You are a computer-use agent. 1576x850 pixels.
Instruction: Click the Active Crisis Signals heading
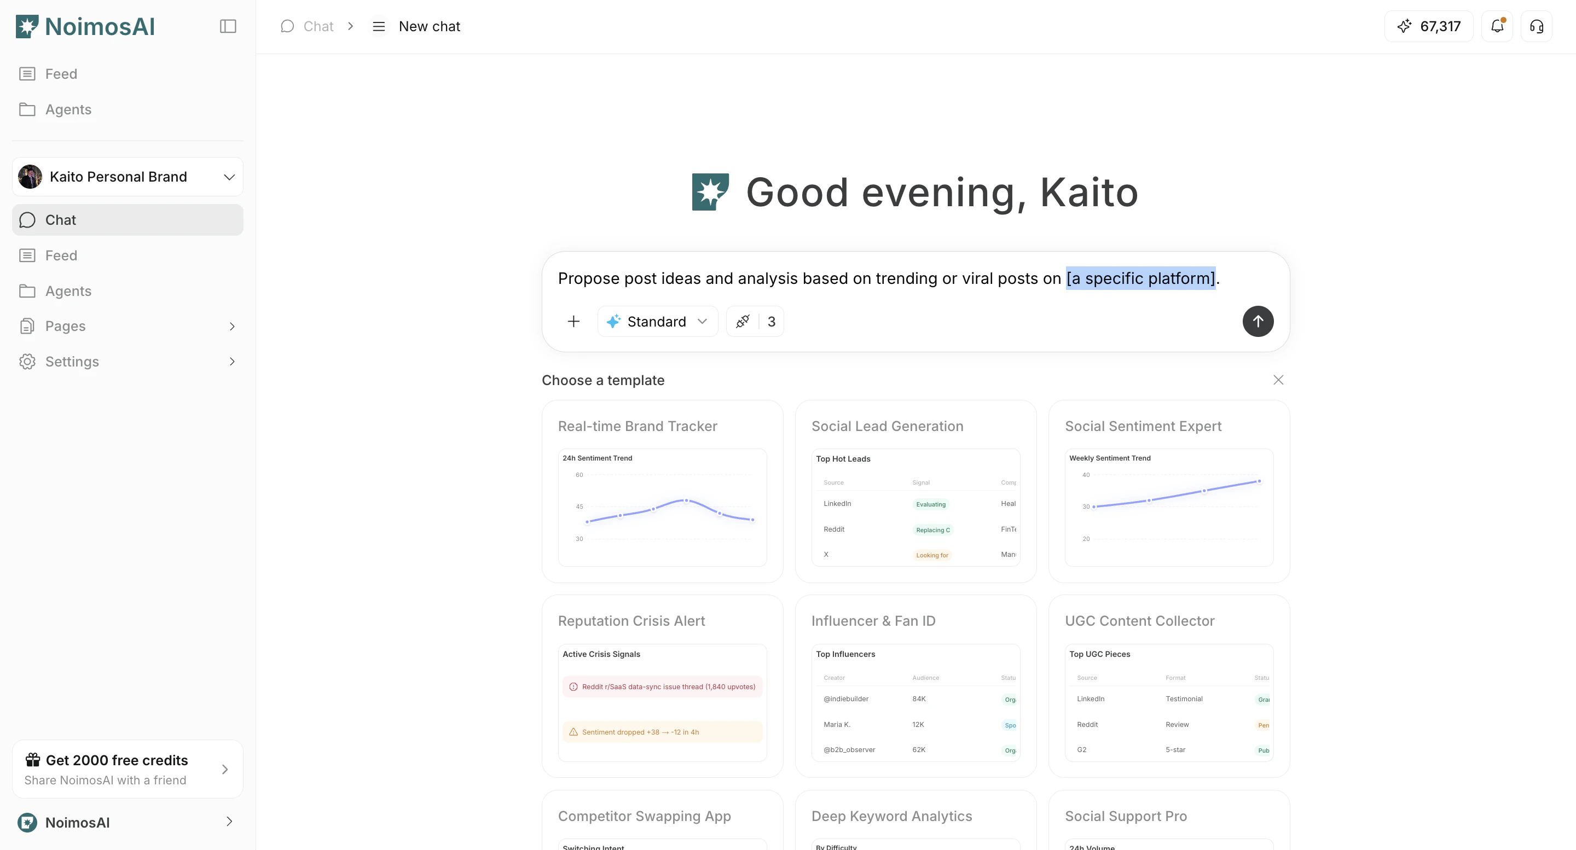coord(601,654)
